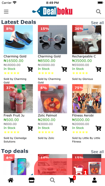The height and width of the screenshot is (186, 105).
Task: See all Top deals
Action: coord(97,152)
